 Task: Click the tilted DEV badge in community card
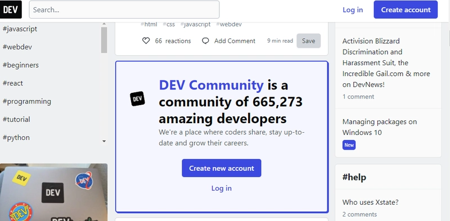coord(137,99)
